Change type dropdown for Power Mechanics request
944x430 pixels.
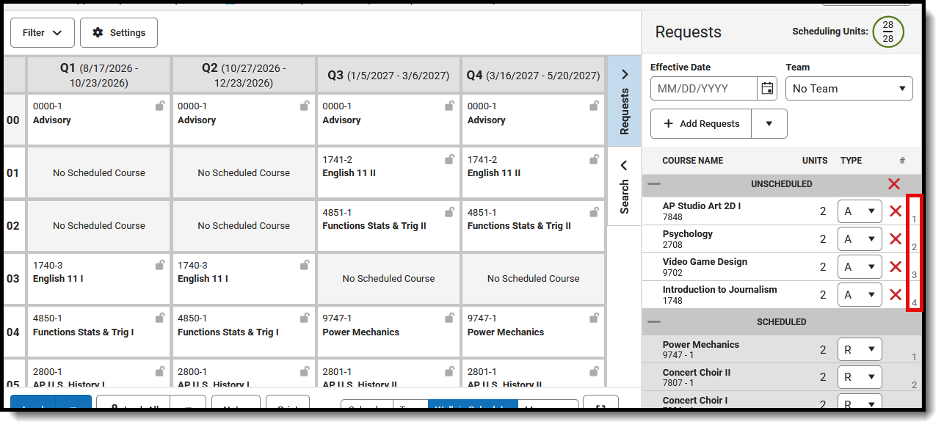pos(860,350)
